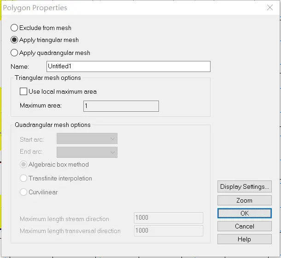Expand the Start arc dropdown
This screenshot has width=281, height=258.
87,138
